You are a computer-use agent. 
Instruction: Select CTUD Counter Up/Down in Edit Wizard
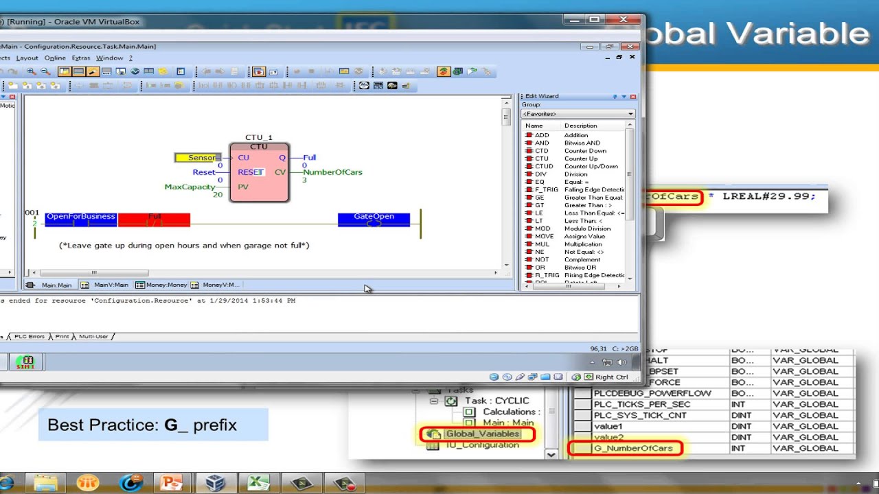pos(575,166)
